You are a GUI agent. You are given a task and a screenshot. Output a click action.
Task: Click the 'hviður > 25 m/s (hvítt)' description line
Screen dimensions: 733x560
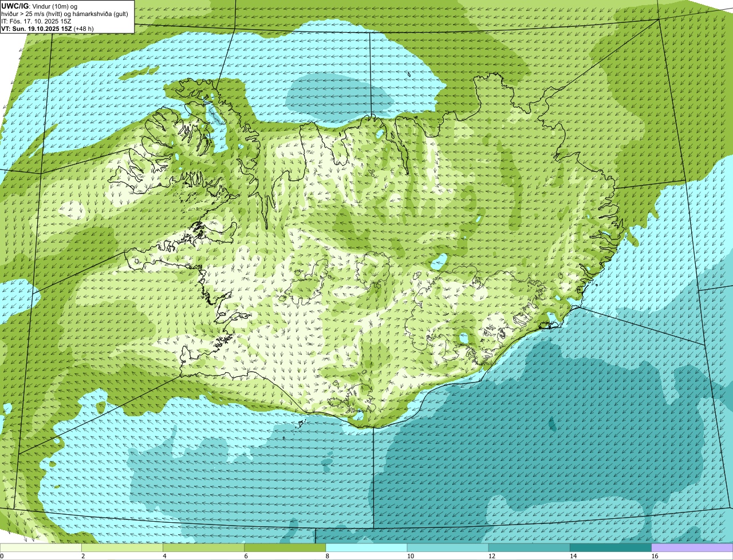click(64, 13)
